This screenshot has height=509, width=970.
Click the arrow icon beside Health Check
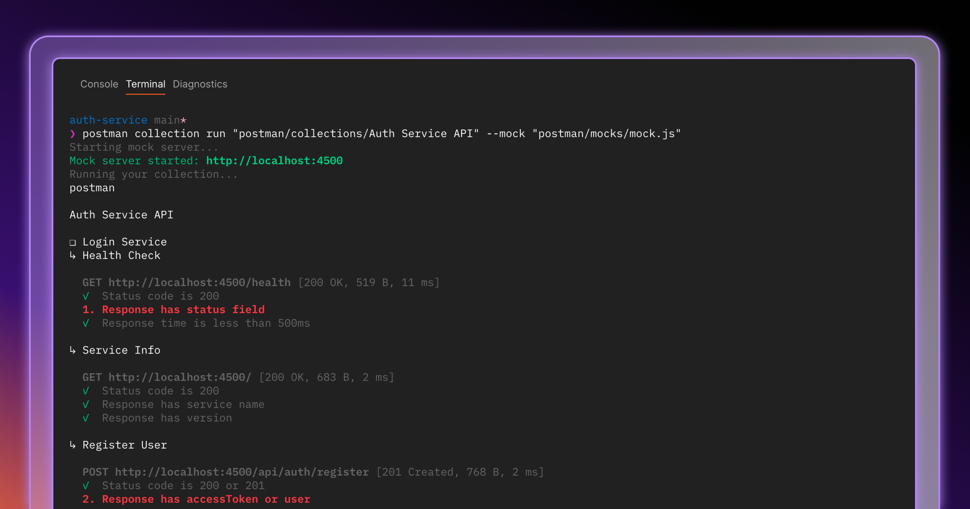[73, 255]
